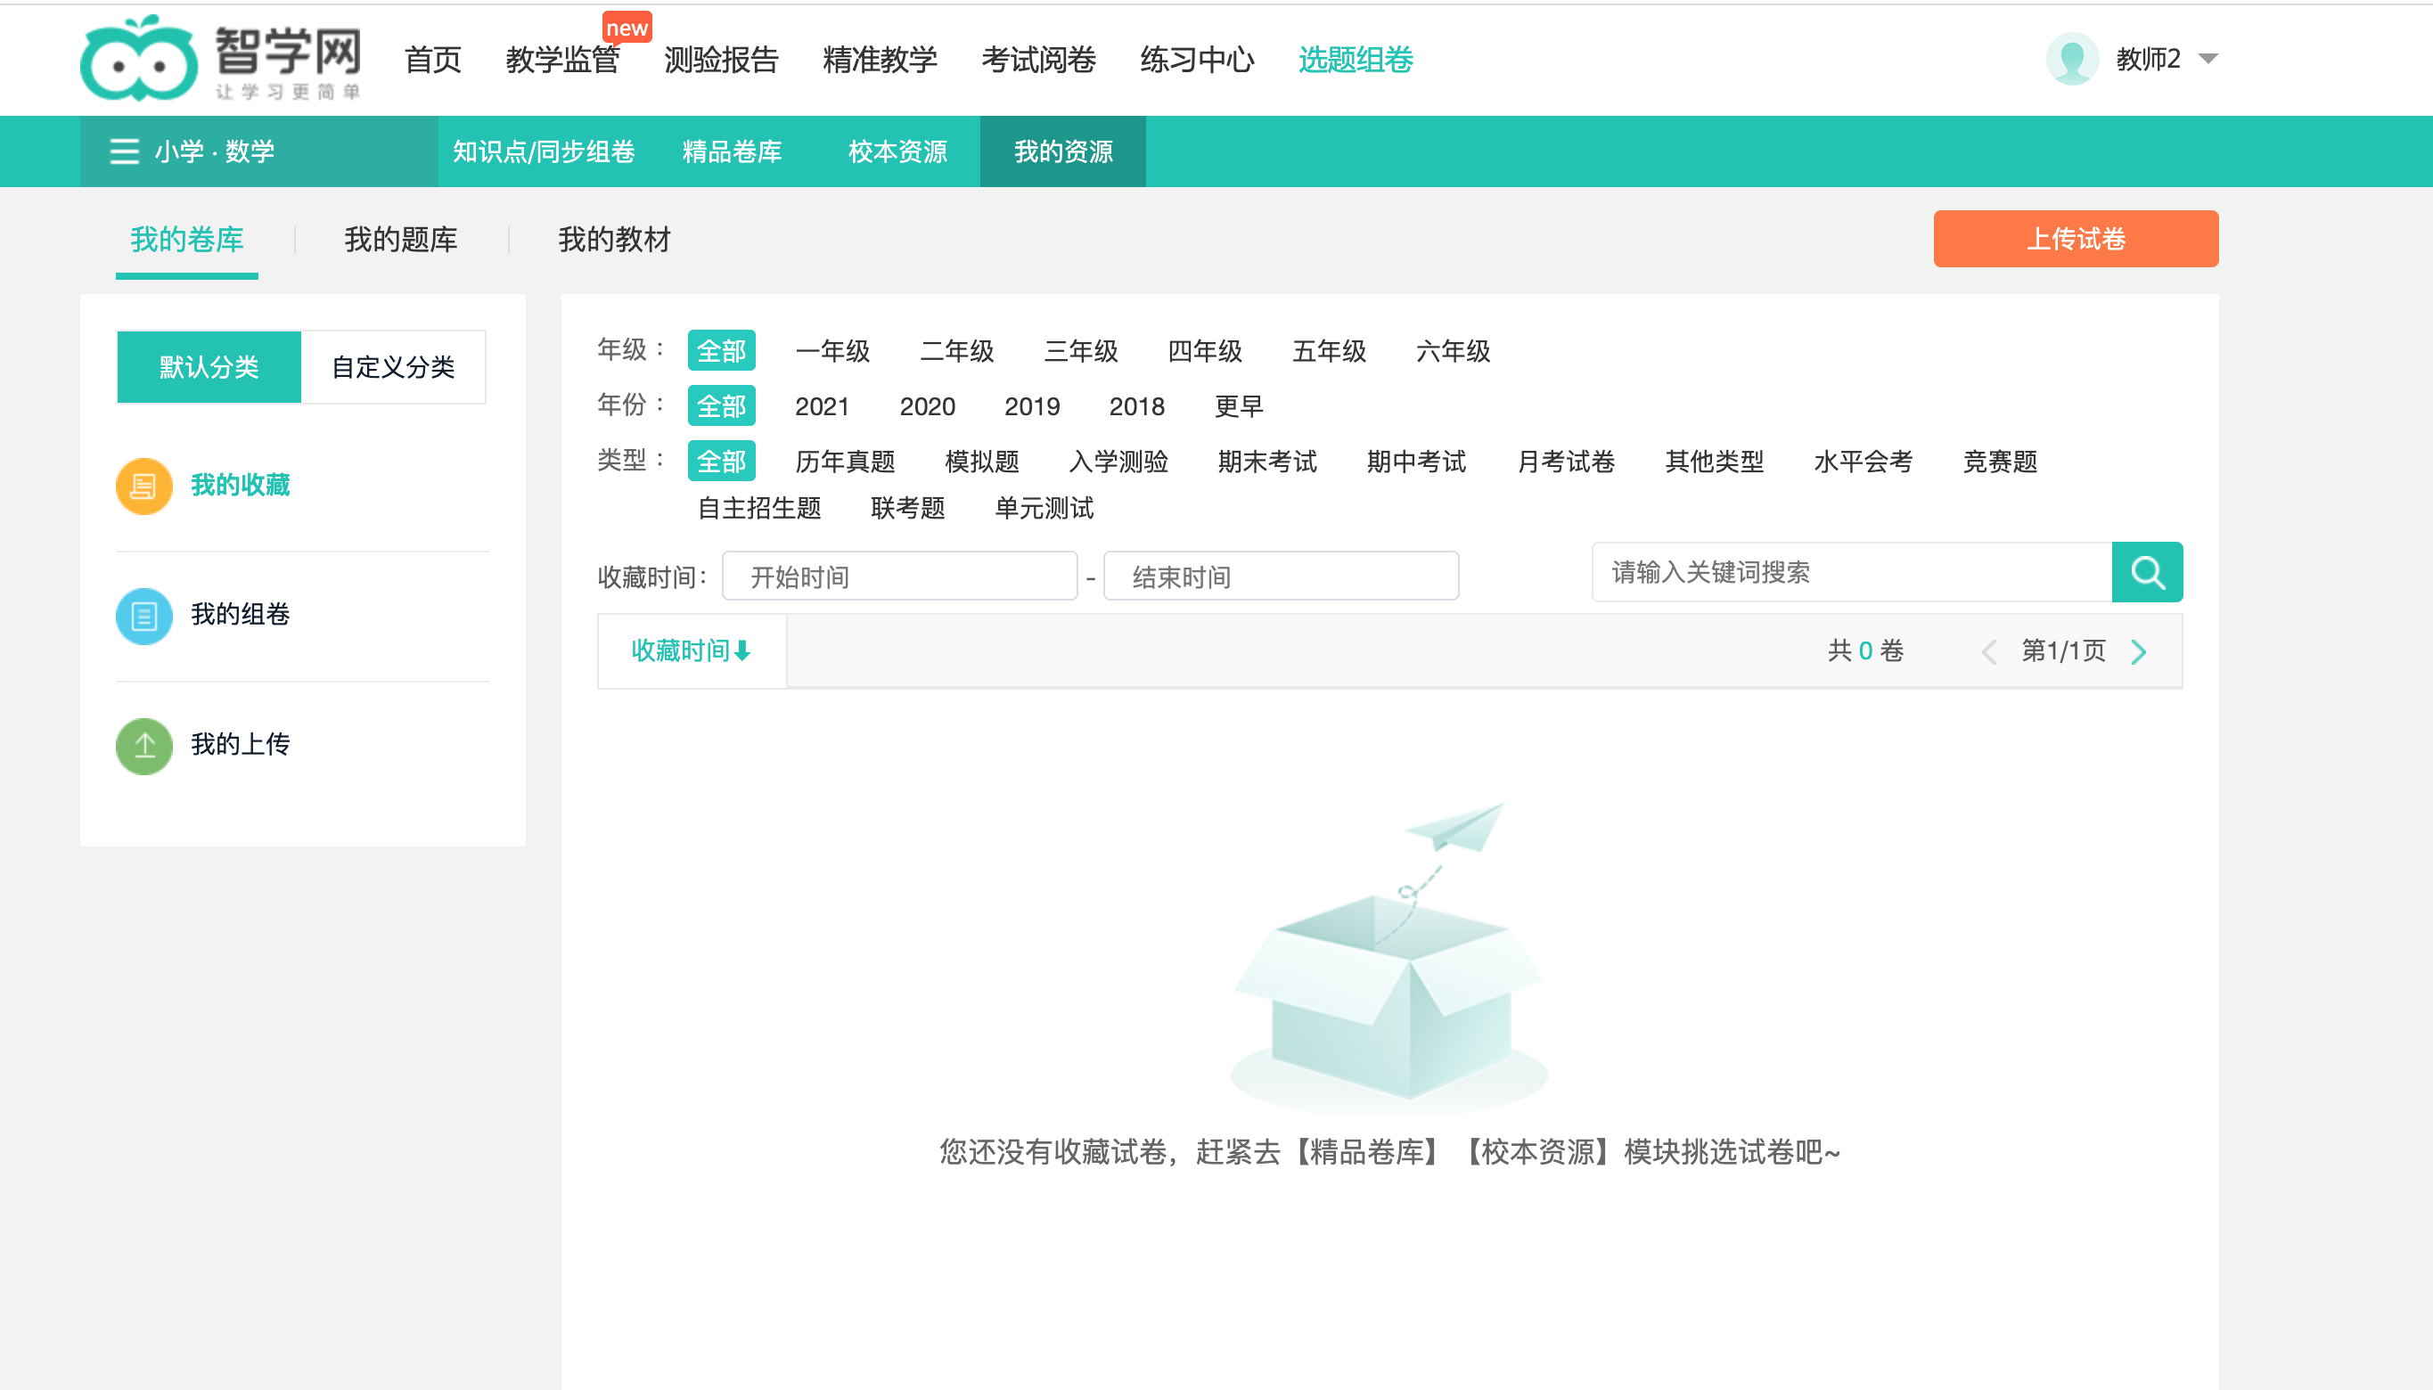The height and width of the screenshot is (1390, 2433).
Task: Click the magnifier search icon button
Action: tap(2147, 572)
